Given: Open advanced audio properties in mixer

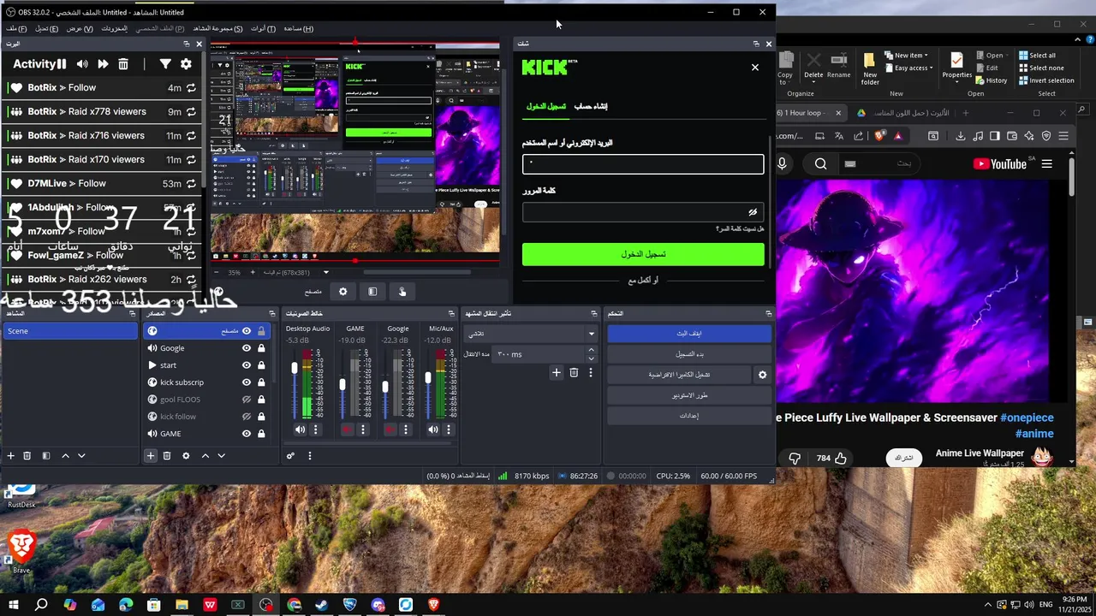Looking at the screenshot, I should [291, 456].
